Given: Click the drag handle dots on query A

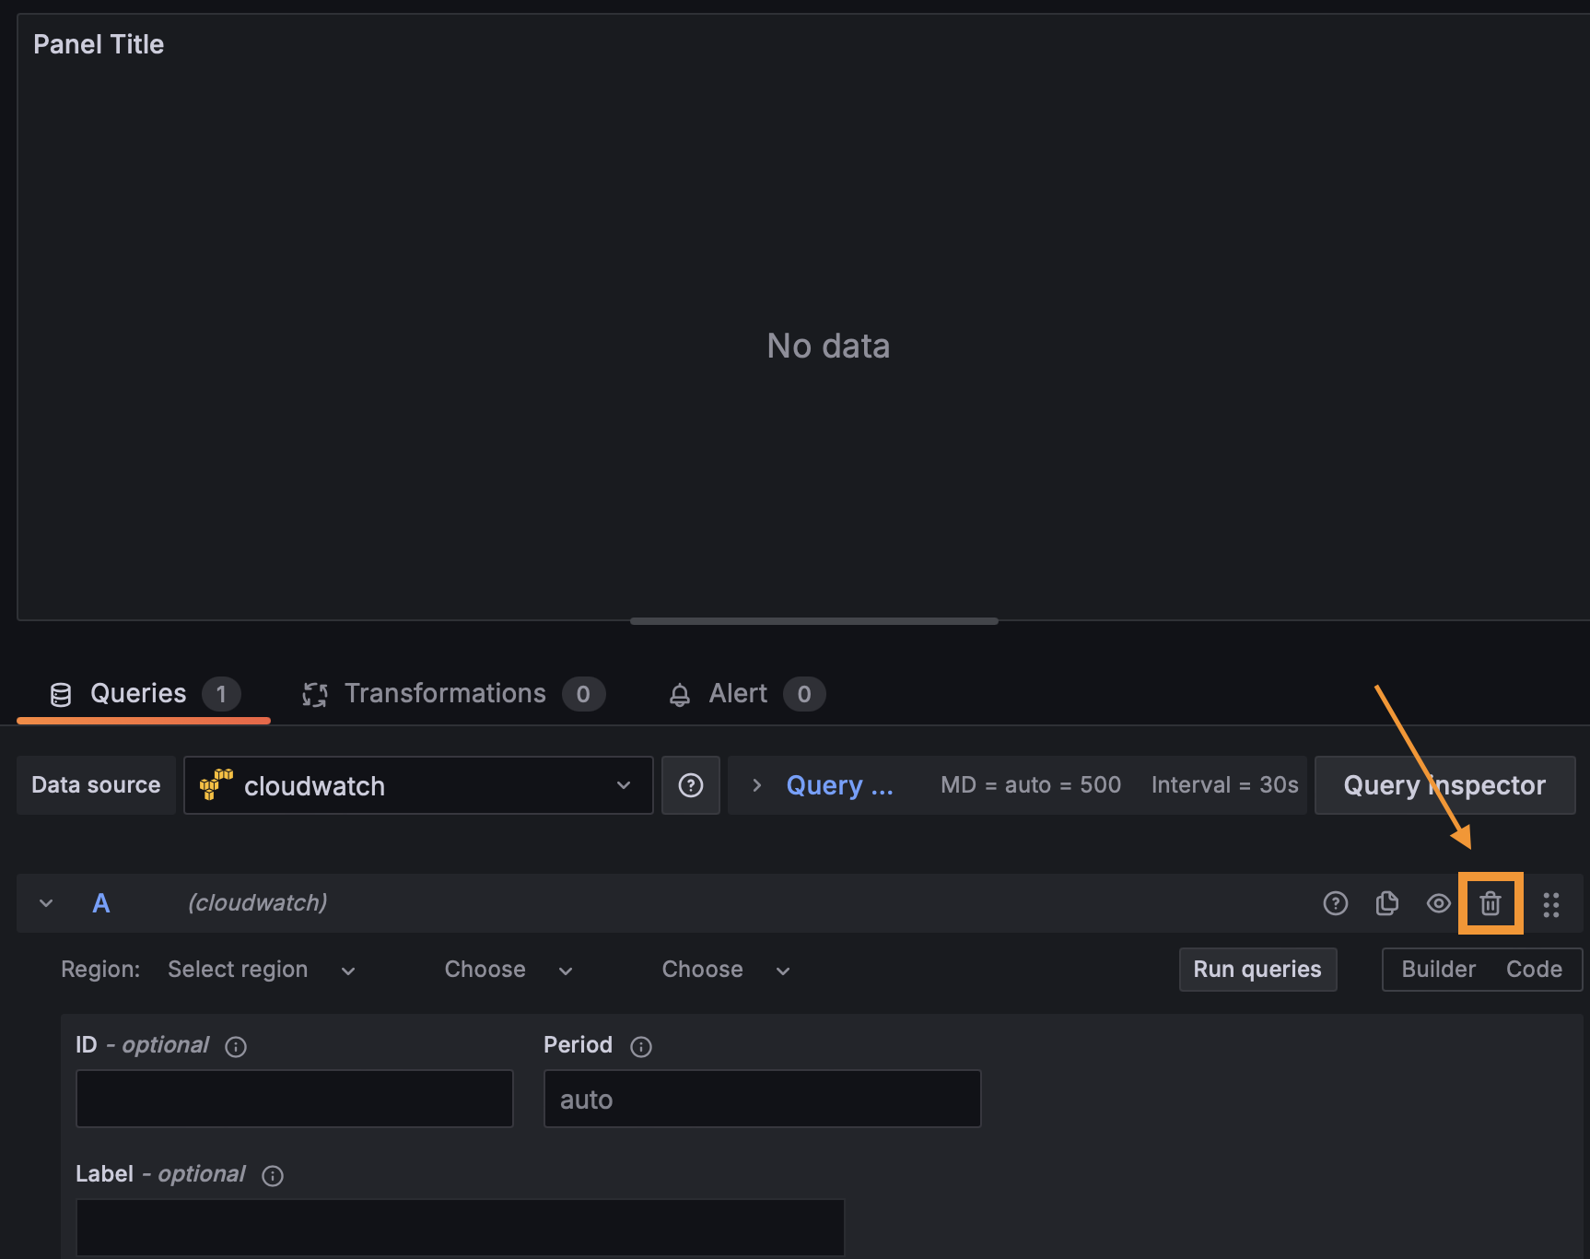Looking at the screenshot, I should coord(1551,904).
